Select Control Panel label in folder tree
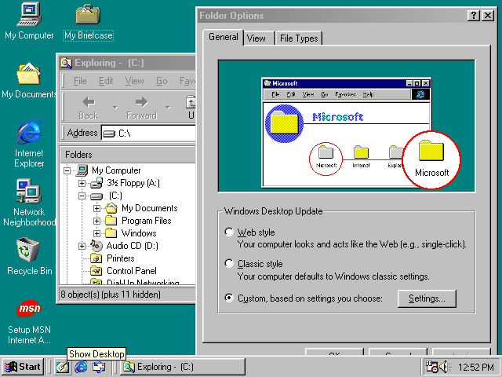Viewport: 502px width, 377px height. click(132, 271)
